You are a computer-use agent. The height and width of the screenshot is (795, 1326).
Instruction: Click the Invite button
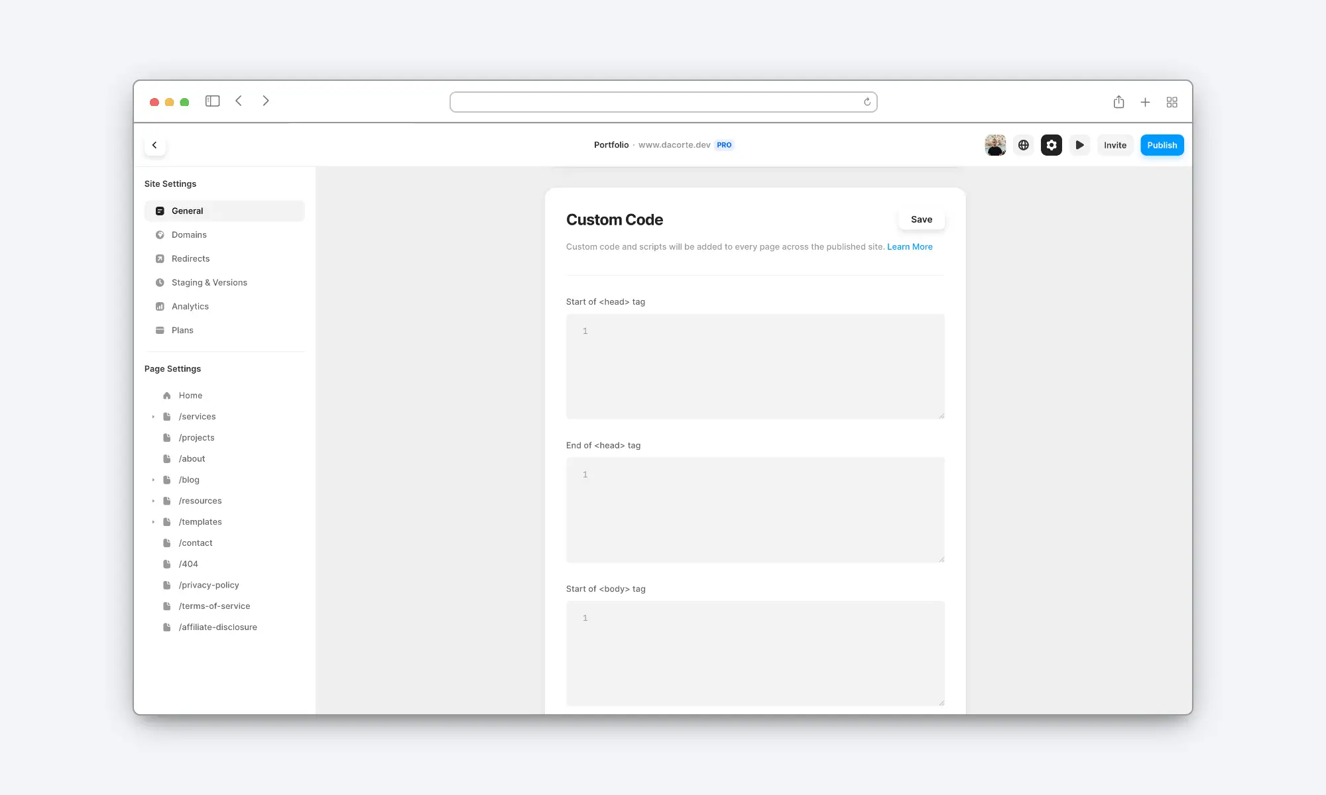(1115, 145)
